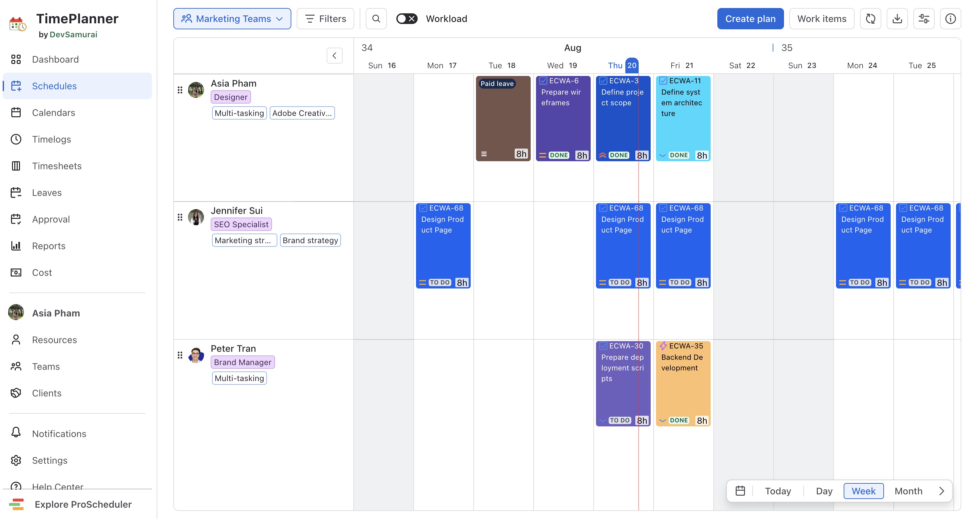Tick ECWA-68 checkbox on Thu 20
The image size is (974, 519).
603,208
